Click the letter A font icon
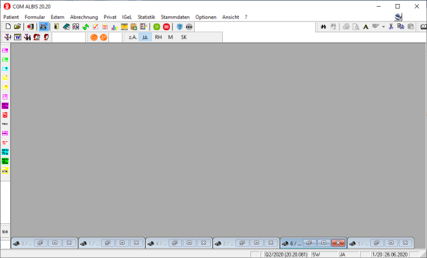 [365, 27]
